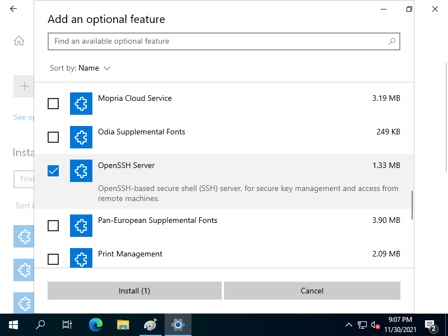
Task: Open the Start menu
Action: [12, 325]
